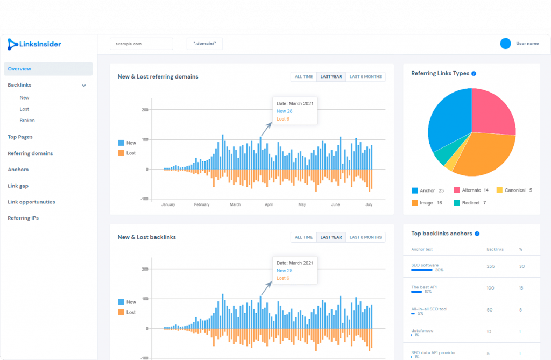The width and height of the screenshot is (551, 360).
Task: Go to Referring domains in sidebar
Action: (30, 153)
